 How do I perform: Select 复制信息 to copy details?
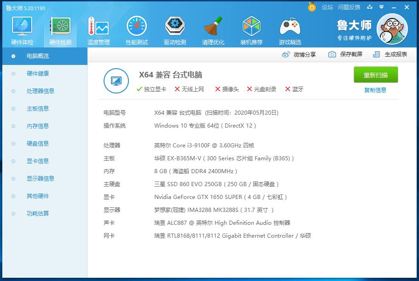[376, 90]
